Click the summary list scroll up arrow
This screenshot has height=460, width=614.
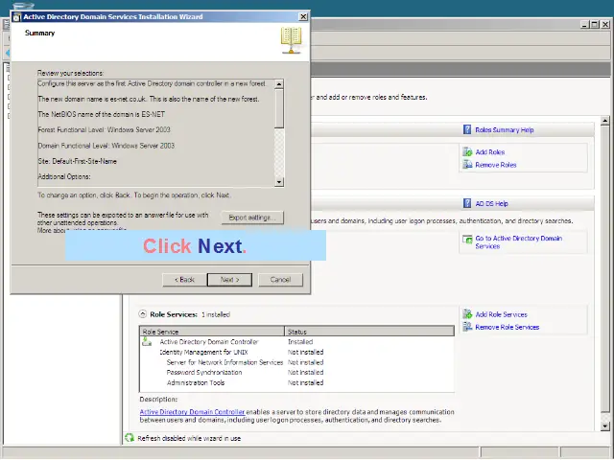(x=279, y=84)
